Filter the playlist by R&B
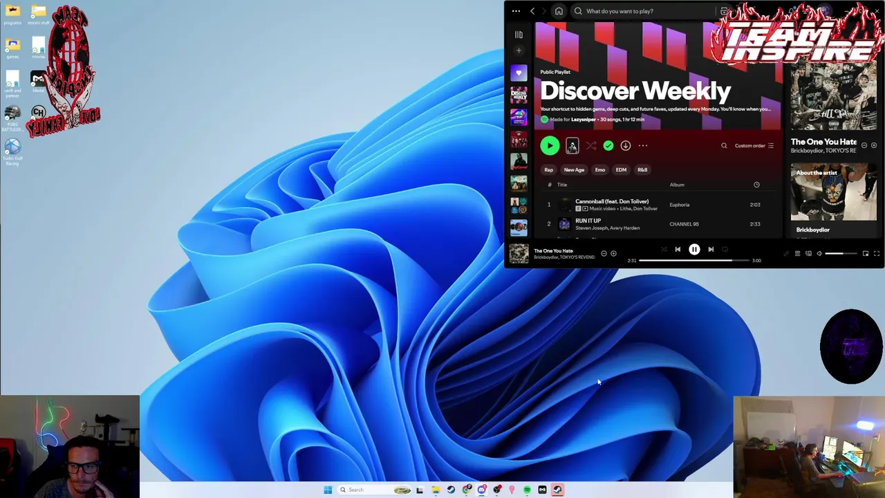This screenshot has width=885, height=498. 642,169
